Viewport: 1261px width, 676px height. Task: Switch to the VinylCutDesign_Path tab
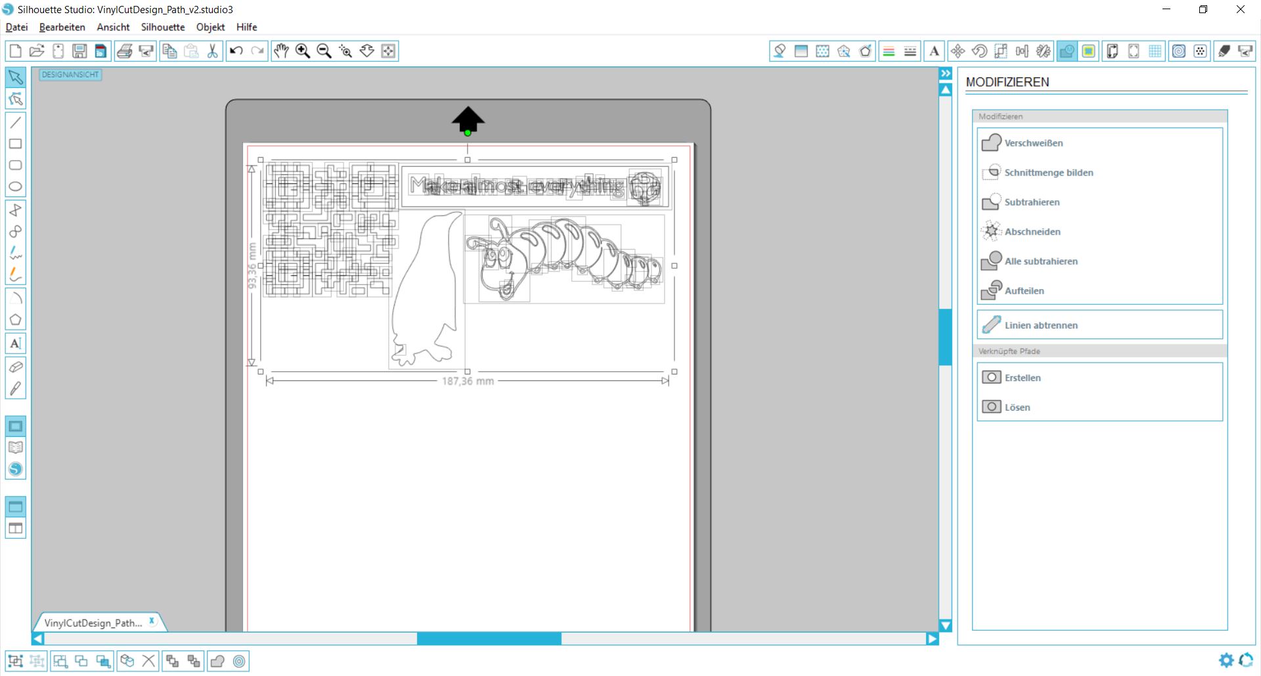tap(93, 623)
